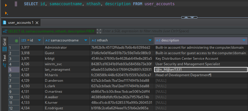Open the description column filter dropdown
Viewport: 248px width, 111px height.
pyautogui.click(x=244, y=40)
